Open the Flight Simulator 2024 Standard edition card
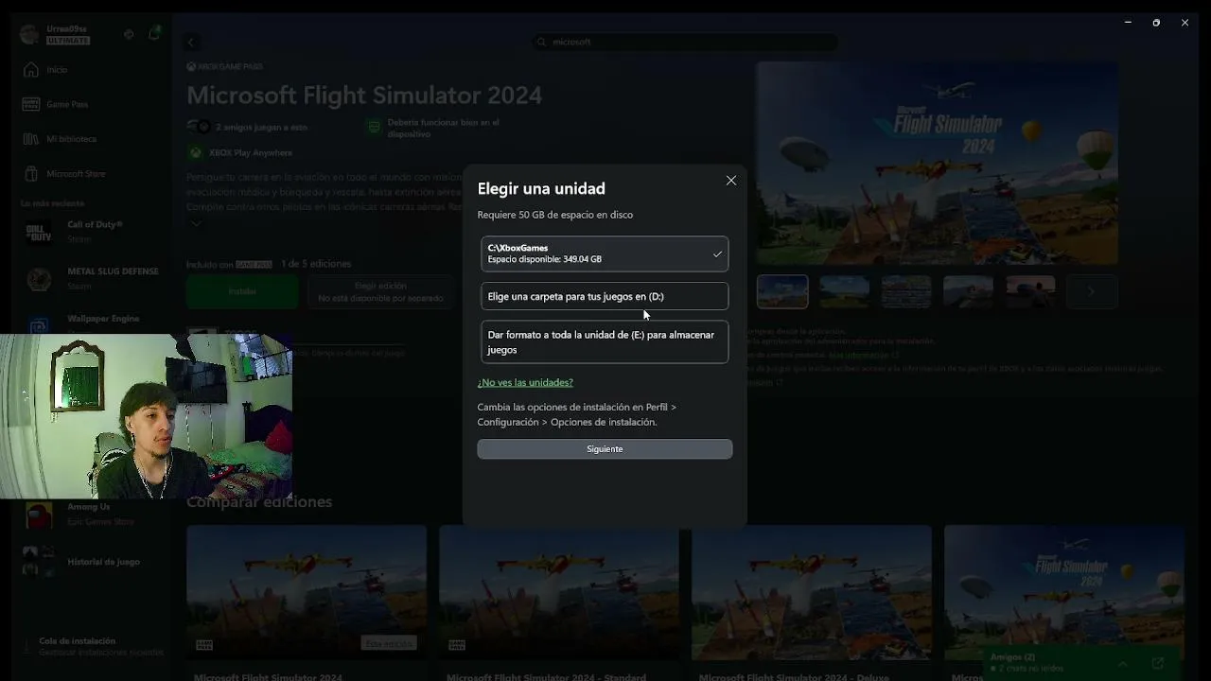 559,602
